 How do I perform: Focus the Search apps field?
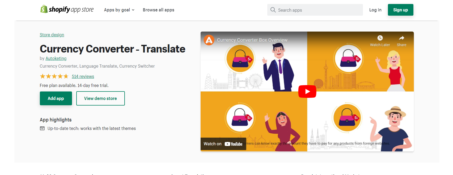tap(315, 10)
